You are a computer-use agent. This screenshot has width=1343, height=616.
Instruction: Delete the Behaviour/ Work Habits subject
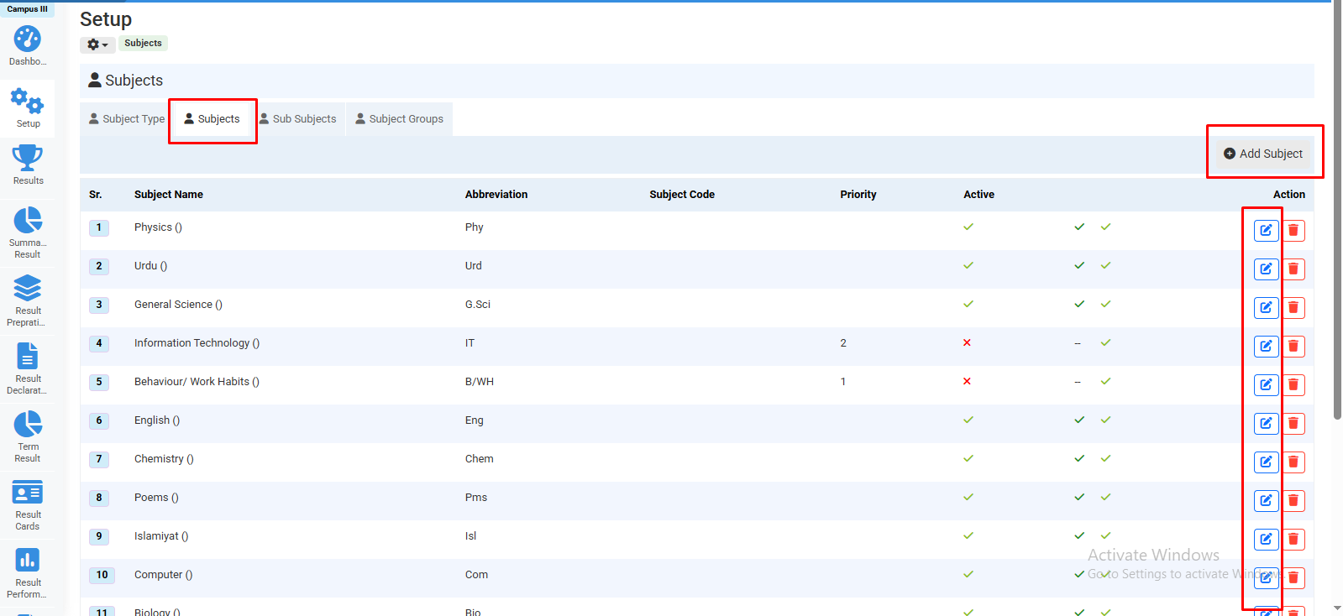[x=1293, y=384]
